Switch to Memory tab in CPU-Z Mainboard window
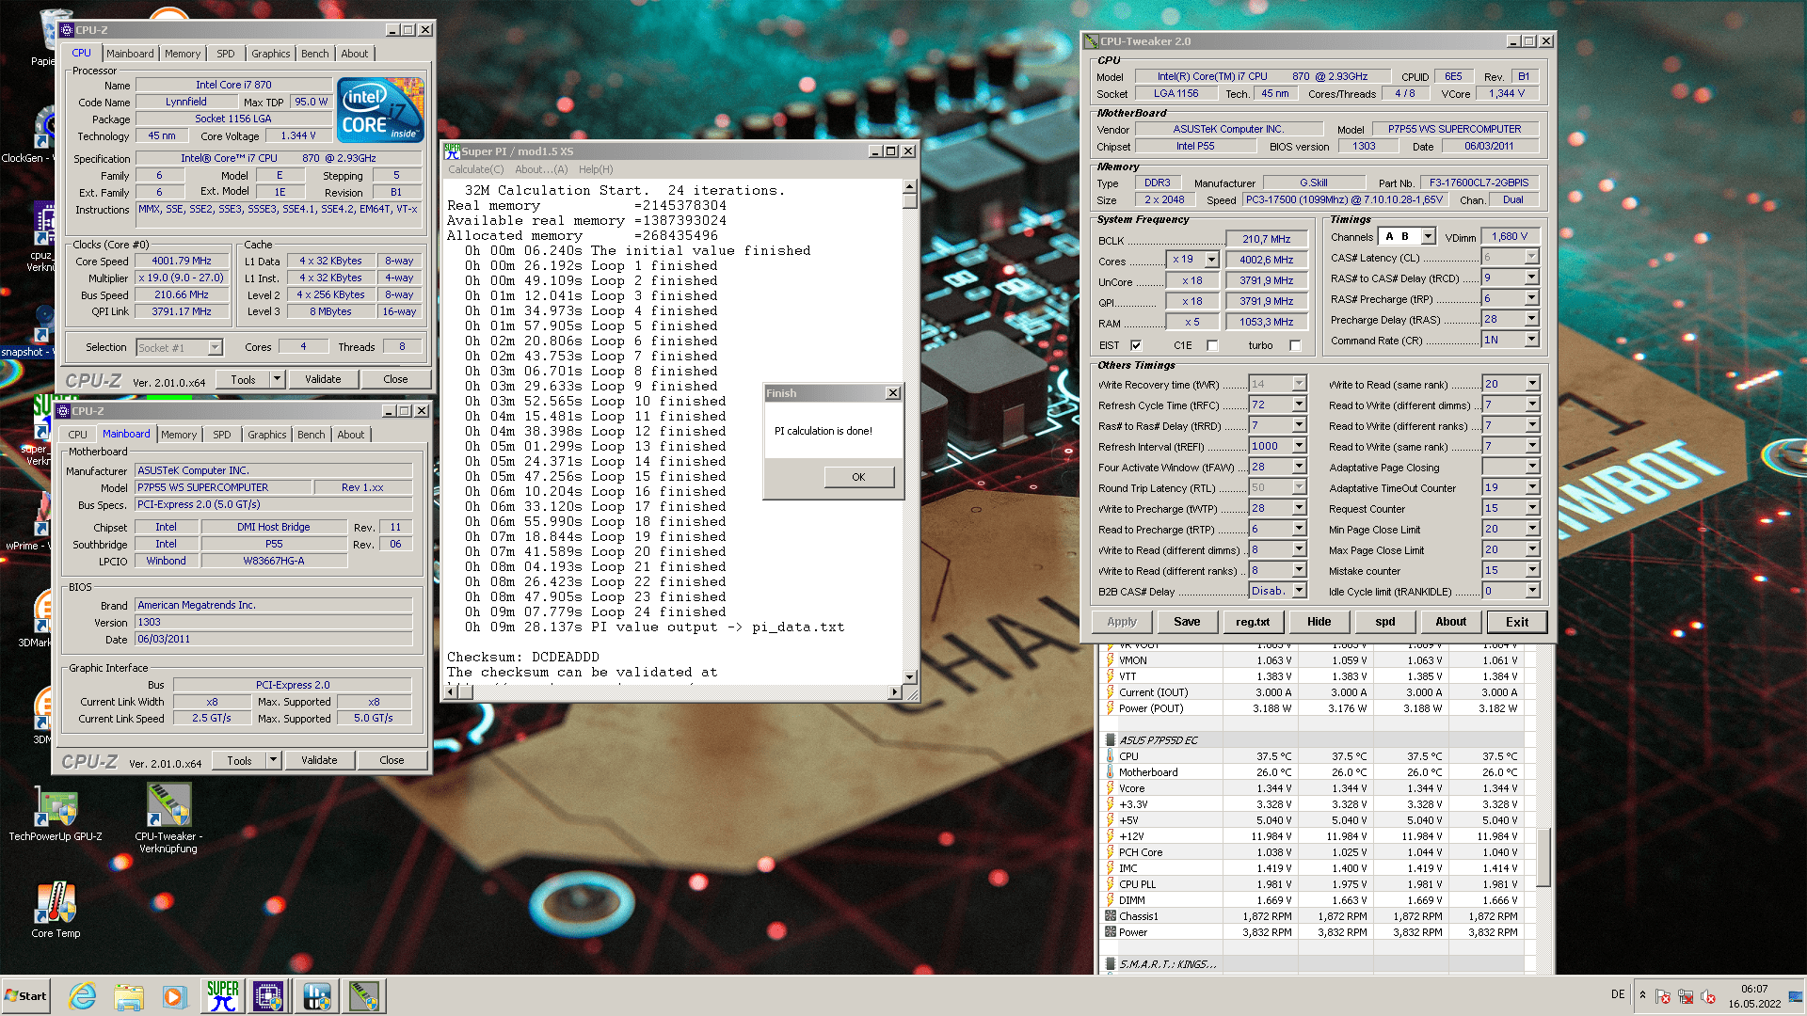This screenshot has height=1016, width=1807. pyautogui.click(x=179, y=435)
